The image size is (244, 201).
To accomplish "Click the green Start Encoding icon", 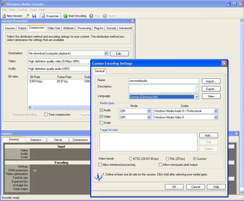I will (65, 16).
